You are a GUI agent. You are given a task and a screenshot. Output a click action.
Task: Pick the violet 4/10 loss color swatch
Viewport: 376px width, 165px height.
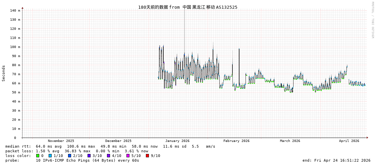point(109,156)
